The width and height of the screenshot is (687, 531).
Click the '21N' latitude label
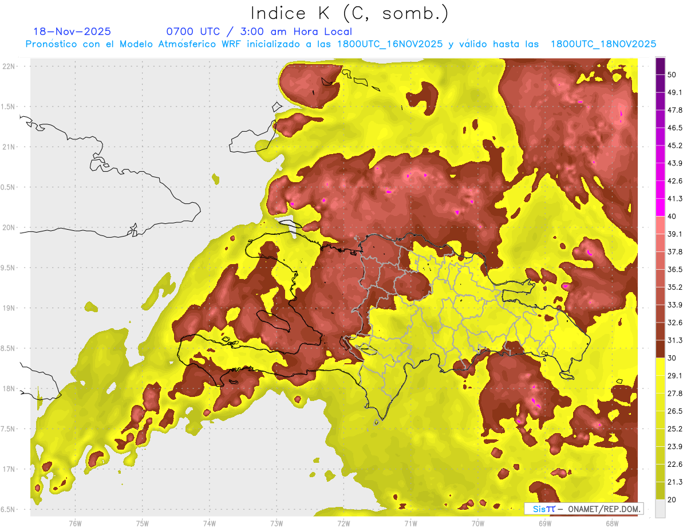tap(9, 147)
